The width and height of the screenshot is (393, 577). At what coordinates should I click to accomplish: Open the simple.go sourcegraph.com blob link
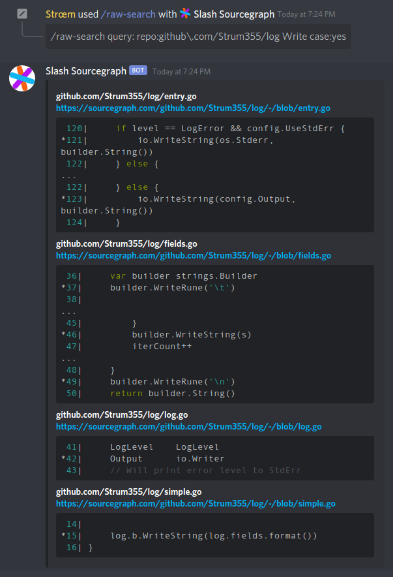[196, 504]
